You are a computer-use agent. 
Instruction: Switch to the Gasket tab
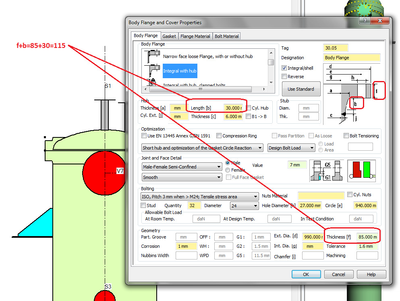(169, 36)
